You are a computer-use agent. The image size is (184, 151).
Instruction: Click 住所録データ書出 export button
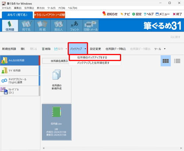click(140, 49)
